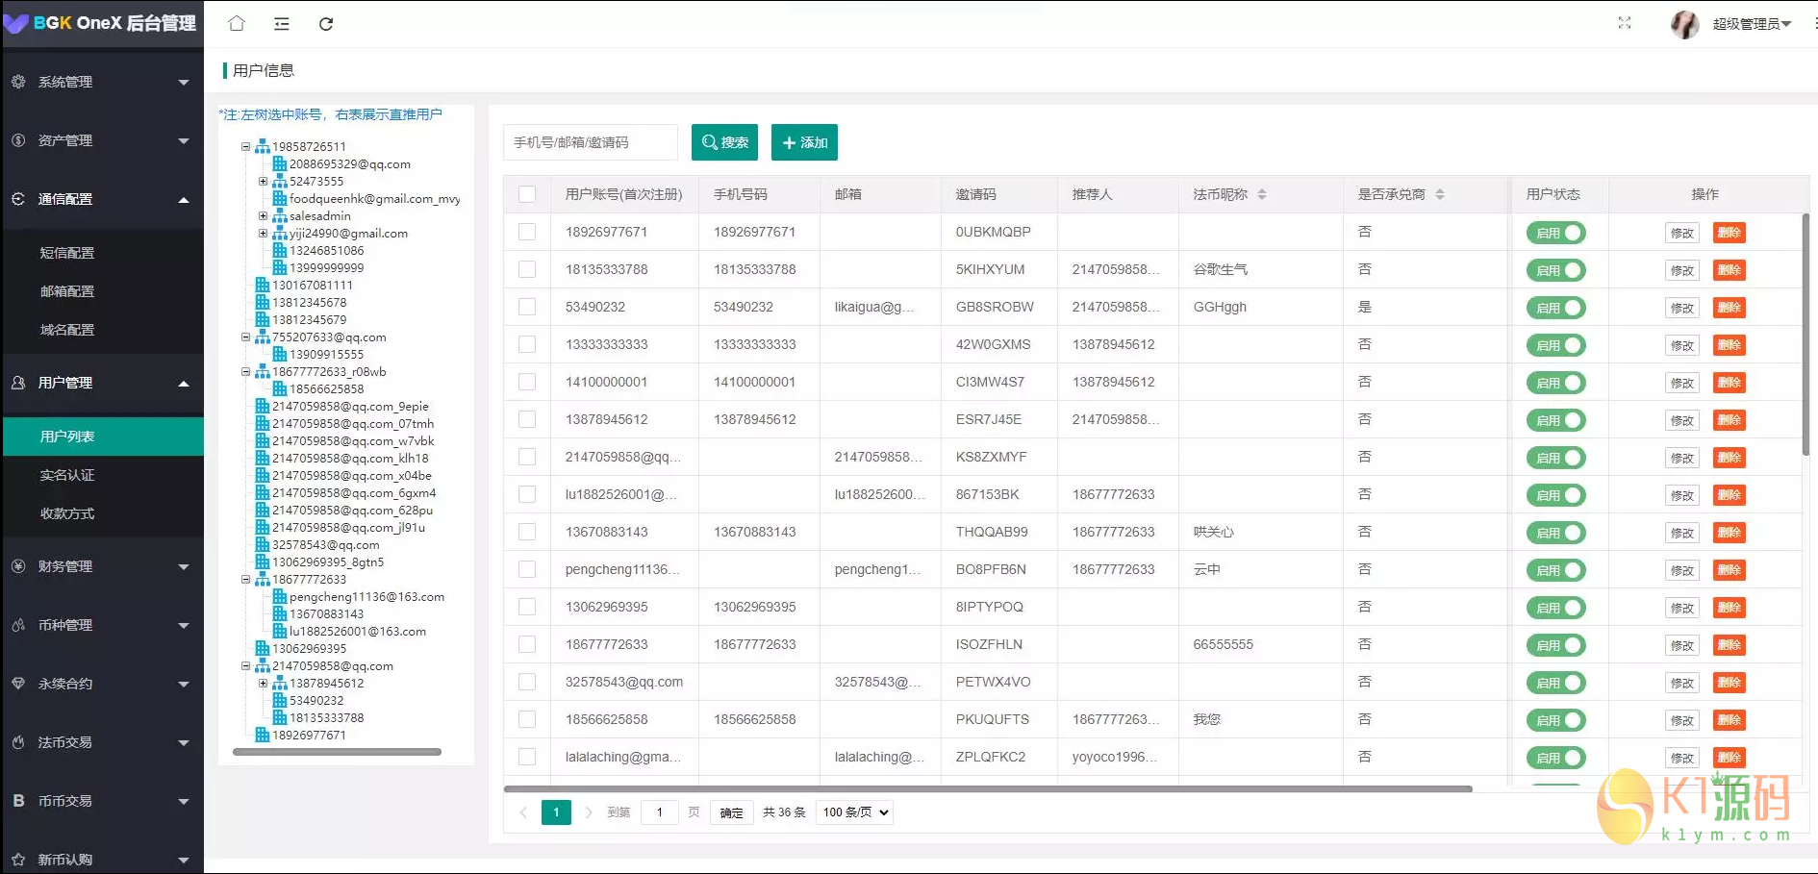Image resolution: width=1818 pixels, height=874 pixels.
Task: Toggle select-all checkbox in table header
Action: tap(527, 194)
